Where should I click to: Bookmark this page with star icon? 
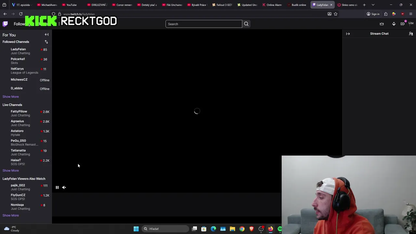tap(335, 14)
